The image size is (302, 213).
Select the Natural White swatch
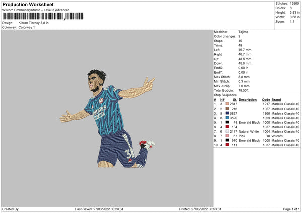click(227, 131)
